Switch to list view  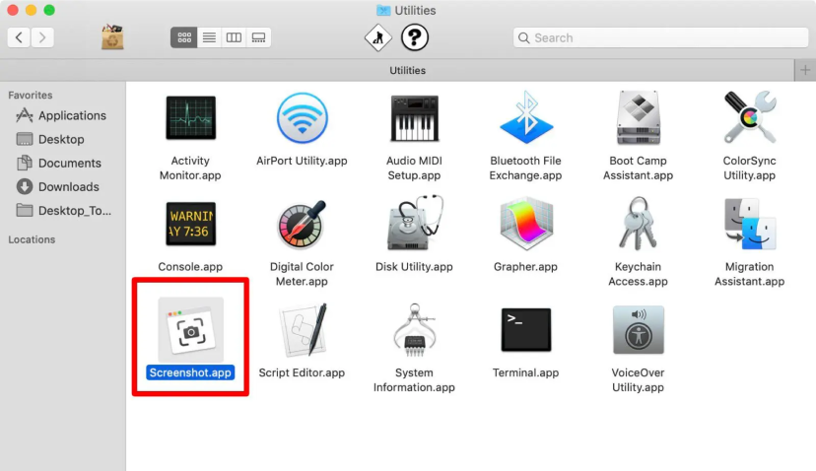[x=209, y=37]
